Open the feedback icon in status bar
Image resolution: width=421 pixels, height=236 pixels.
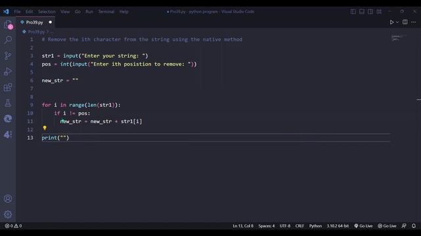click(x=404, y=226)
